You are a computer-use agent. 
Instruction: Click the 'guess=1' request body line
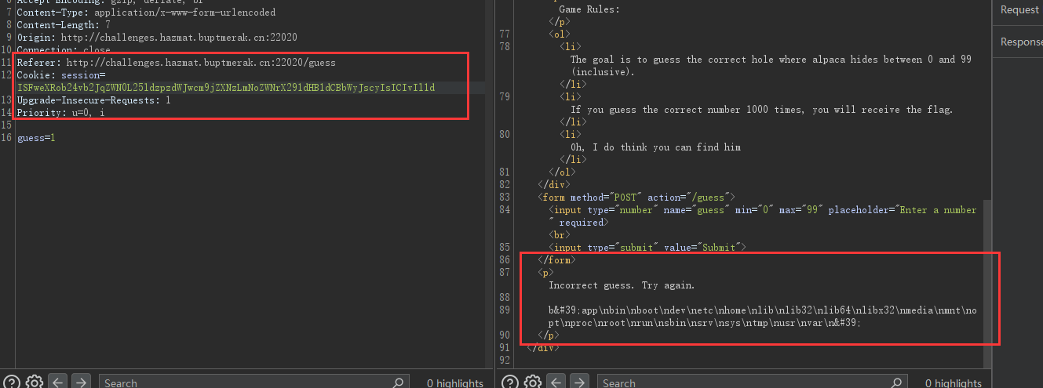(x=36, y=138)
